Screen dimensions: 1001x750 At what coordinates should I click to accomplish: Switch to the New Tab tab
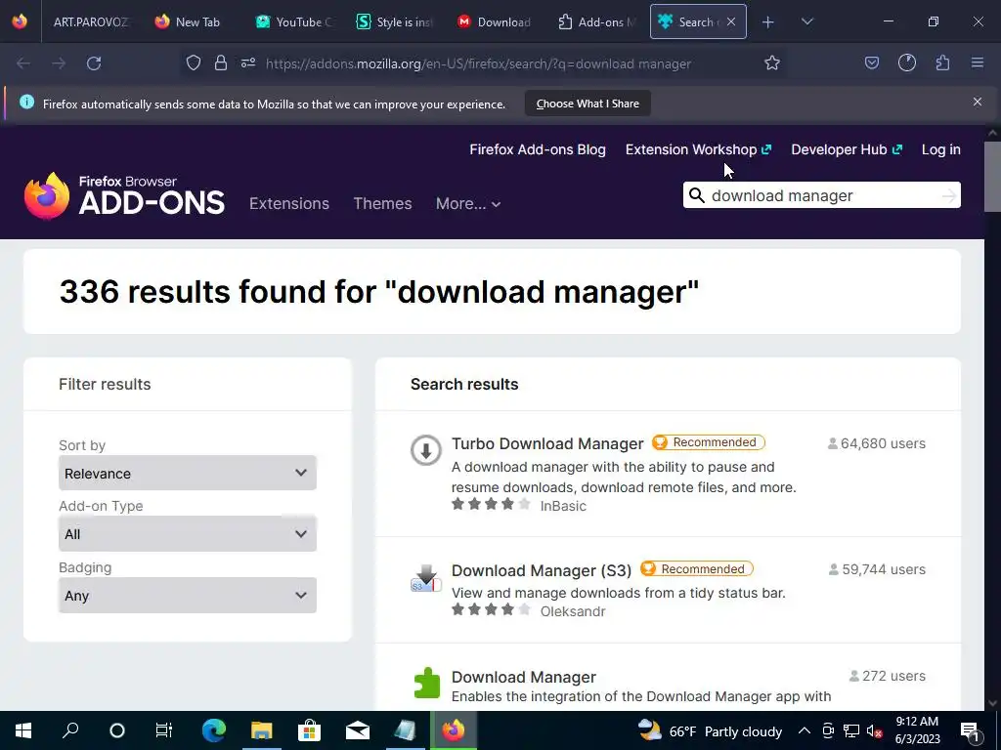coord(188,21)
